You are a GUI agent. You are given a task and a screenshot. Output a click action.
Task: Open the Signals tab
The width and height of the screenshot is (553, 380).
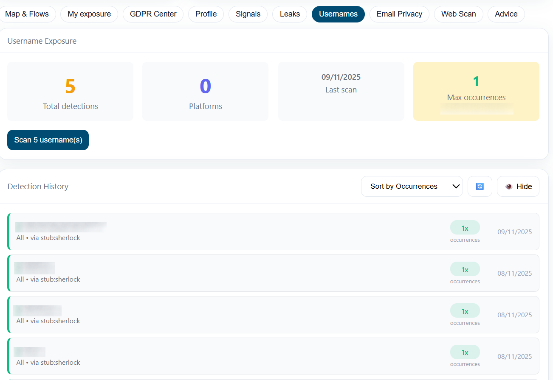(248, 14)
